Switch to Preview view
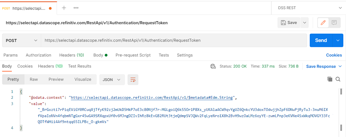The width and height of the screenshot is (346, 137). click(x=56, y=80)
